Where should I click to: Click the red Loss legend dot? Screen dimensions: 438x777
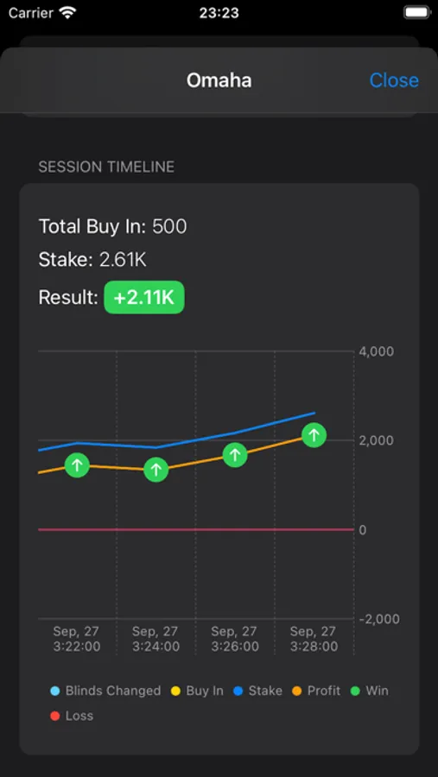click(55, 716)
